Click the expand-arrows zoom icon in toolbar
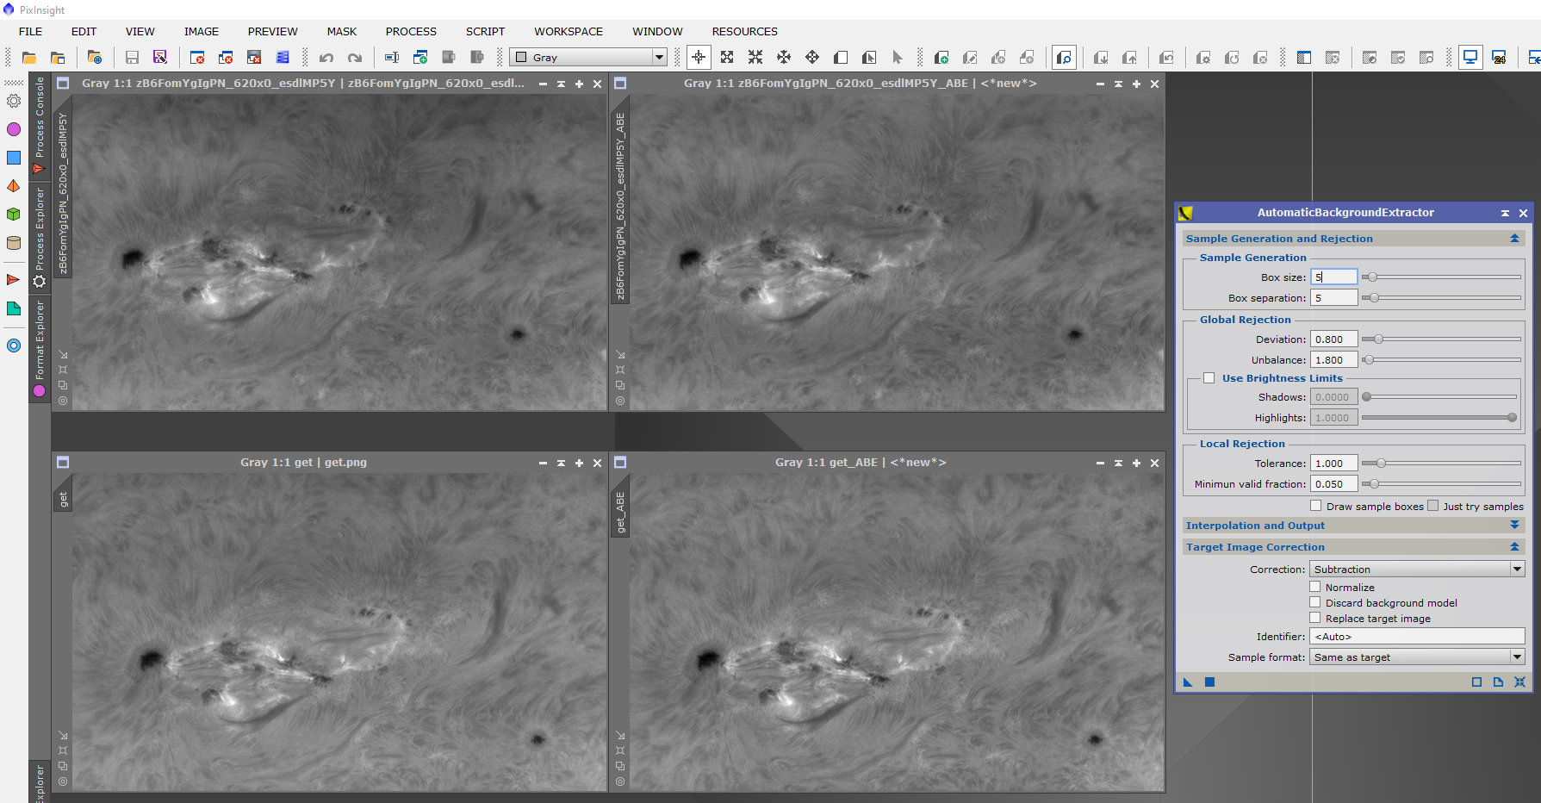This screenshot has height=803, width=1541. point(727,58)
